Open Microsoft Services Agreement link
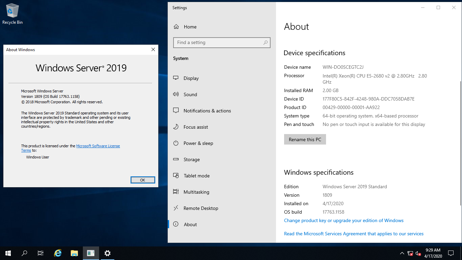The width and height of the screenshot is (462, 260). tap(354, 234)
